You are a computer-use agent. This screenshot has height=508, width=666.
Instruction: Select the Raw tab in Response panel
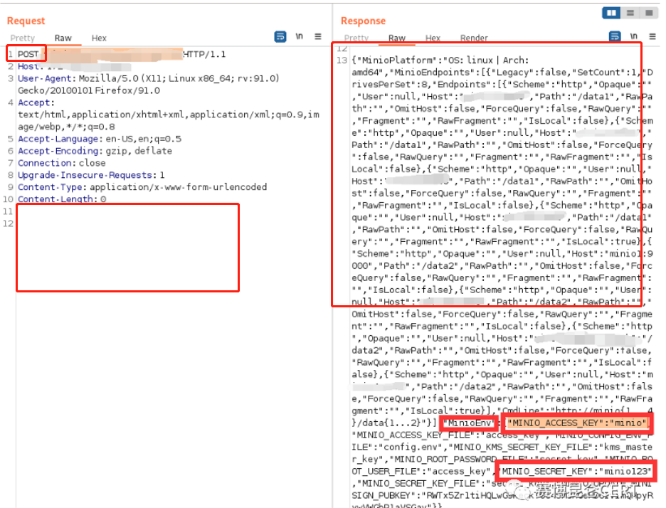tap(397, 38)
